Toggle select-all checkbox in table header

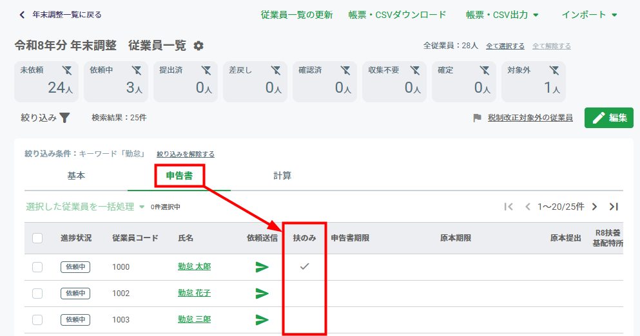(x=37, y=238)
